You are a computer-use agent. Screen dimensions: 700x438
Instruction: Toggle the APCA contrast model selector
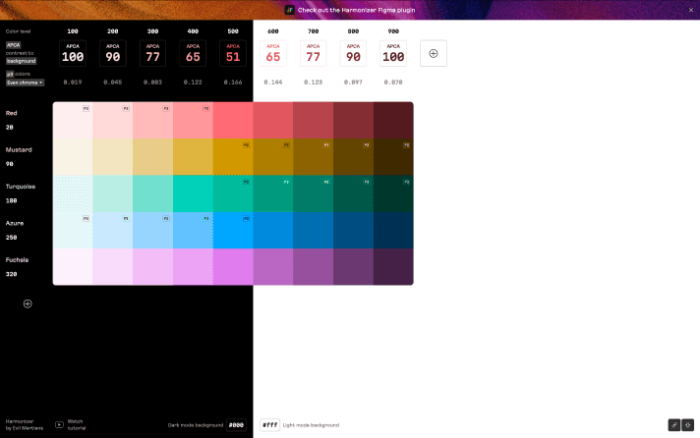coord(14,45)
